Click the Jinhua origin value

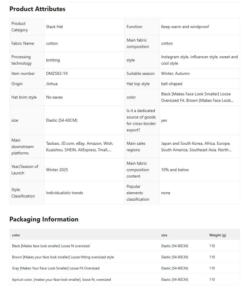point(52,84)
